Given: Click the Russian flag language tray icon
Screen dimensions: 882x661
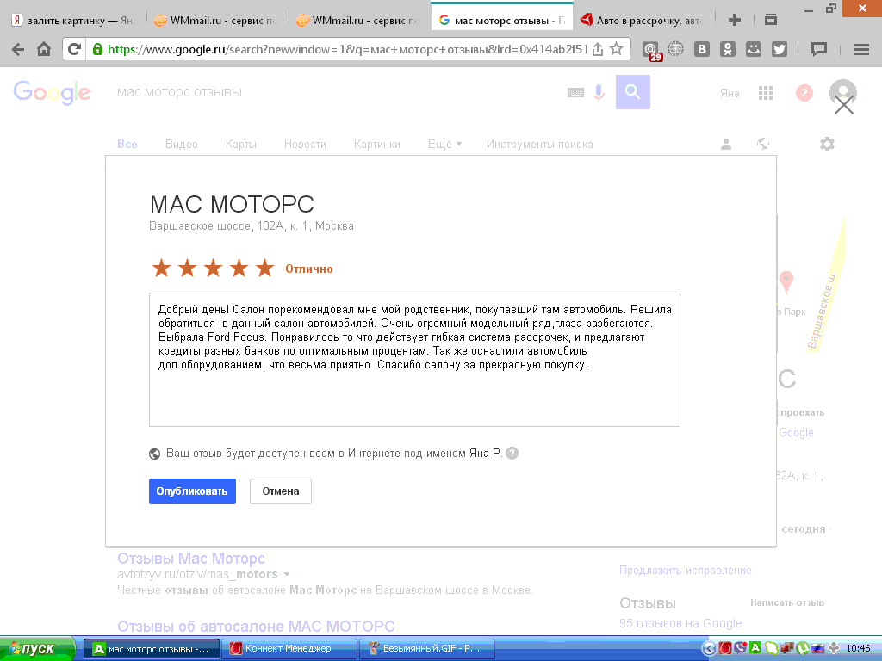Looking at the screenshot, I should [817, 649].
